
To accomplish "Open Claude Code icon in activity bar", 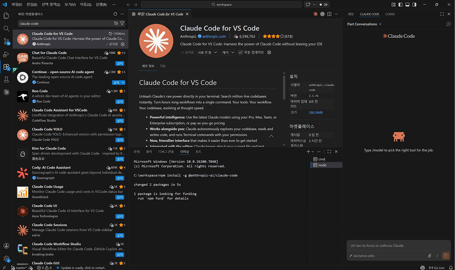I will 6,92.
